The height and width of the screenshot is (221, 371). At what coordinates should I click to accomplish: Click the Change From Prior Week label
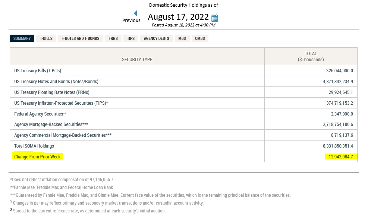[37, 157]
